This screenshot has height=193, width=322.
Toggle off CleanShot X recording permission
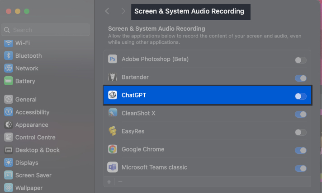pyautogui.click(x=300, y=114)
